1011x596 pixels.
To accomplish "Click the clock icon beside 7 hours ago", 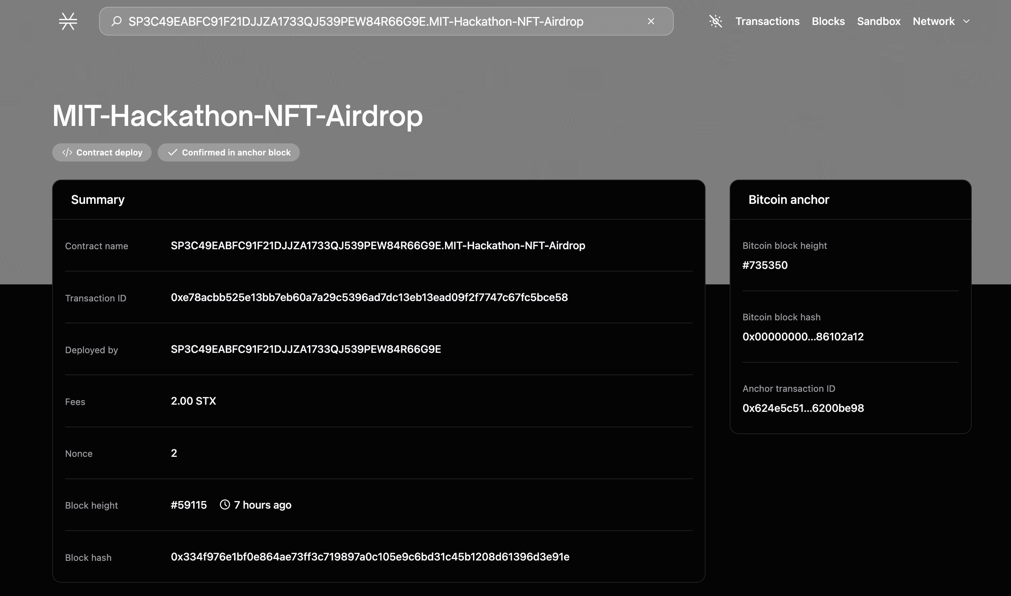I will (225, 505).
